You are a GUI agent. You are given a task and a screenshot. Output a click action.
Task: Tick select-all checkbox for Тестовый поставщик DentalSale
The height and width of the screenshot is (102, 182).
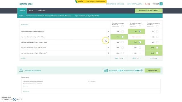click(x=123, y=26)
